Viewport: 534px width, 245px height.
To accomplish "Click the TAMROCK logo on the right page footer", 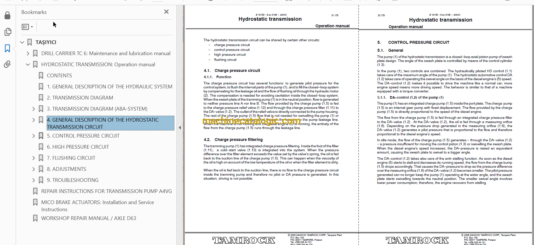I will (x=417, y=240).
